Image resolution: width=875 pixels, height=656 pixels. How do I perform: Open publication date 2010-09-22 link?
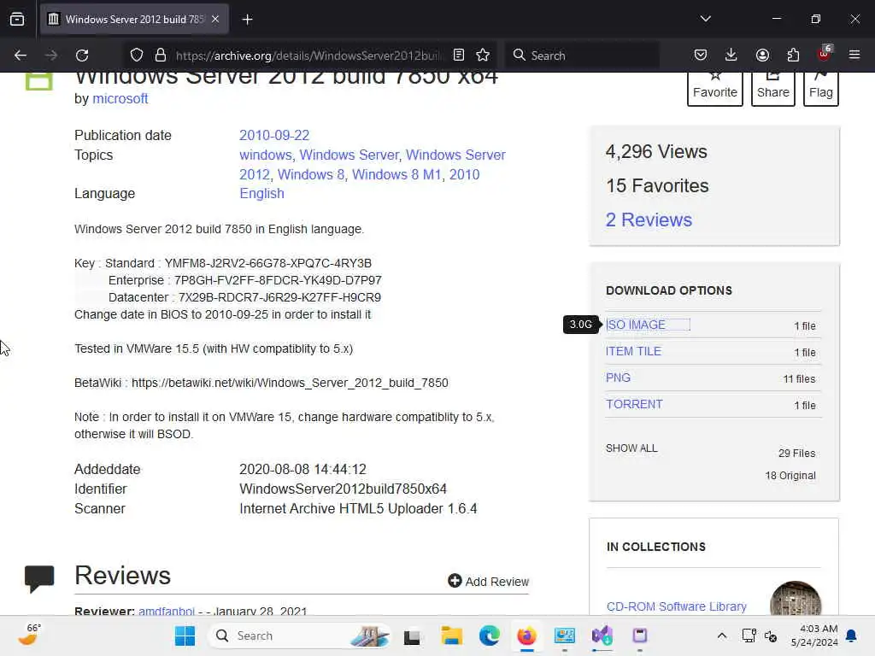274,136
